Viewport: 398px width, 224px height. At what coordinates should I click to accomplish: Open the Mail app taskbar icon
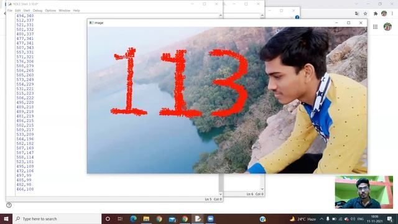pyautogui.click(x=172, y=219)
